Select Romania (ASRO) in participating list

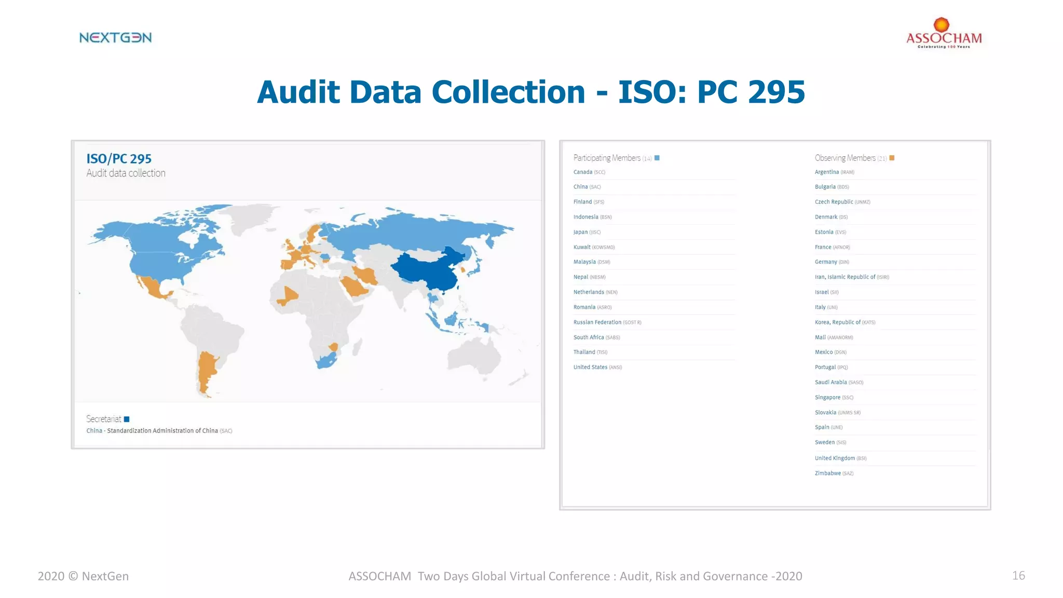(x=593, y=307)
